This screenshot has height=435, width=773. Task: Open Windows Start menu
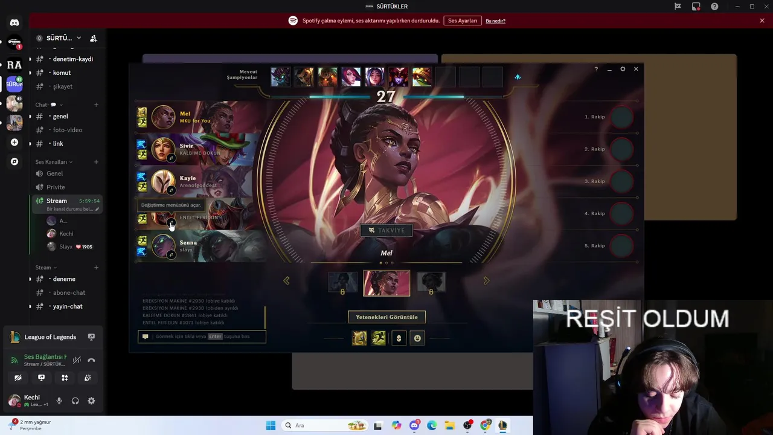point(271,425)
